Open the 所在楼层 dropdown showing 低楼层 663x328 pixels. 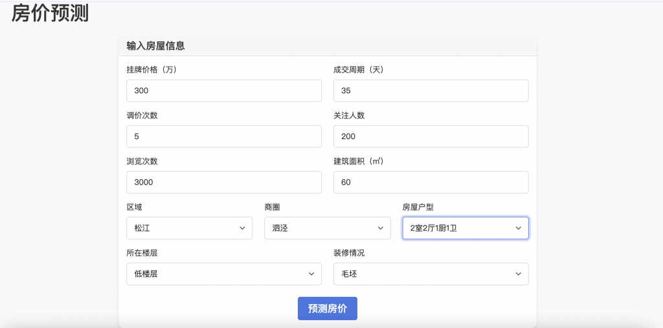coord(223,274)
